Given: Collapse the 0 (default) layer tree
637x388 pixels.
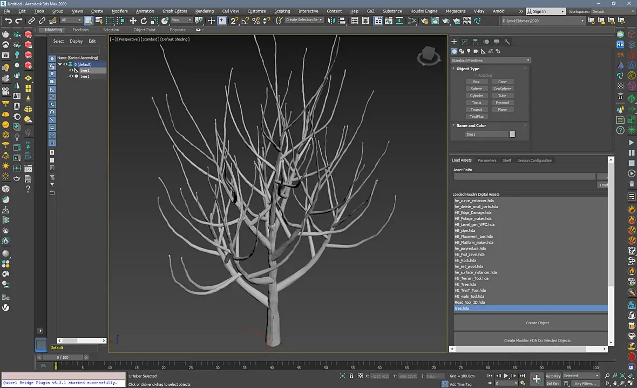Looking at the screenshot, I should (x=60, y=64).
